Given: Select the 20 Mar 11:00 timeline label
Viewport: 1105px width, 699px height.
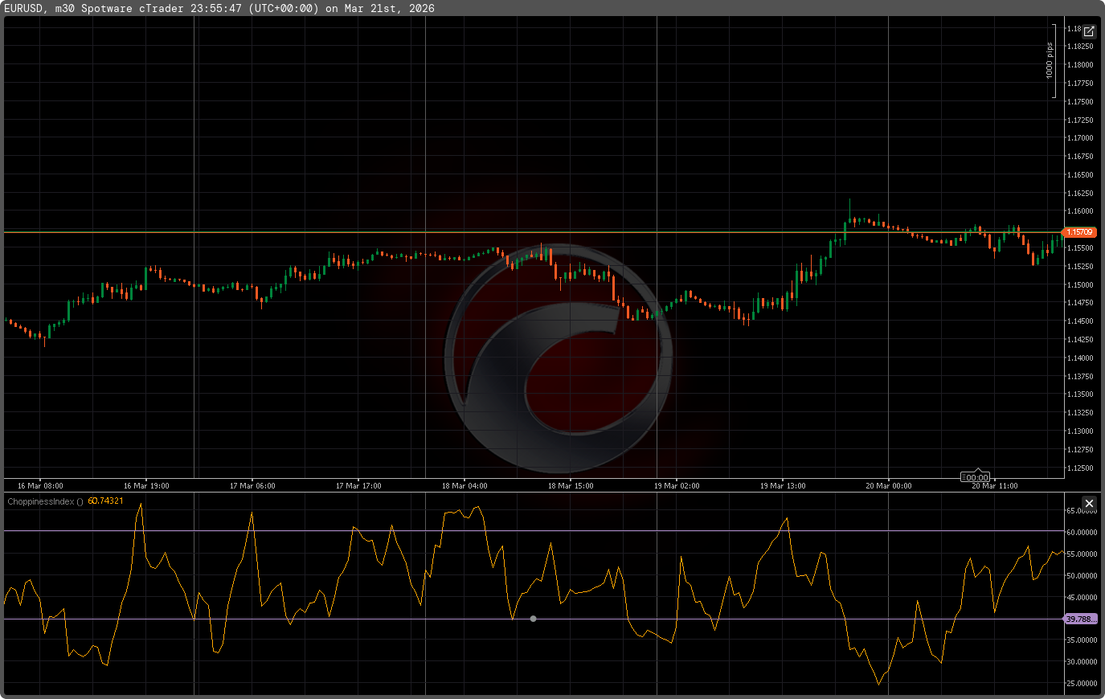Looking at the screenshot, I should tap(994, 485).
